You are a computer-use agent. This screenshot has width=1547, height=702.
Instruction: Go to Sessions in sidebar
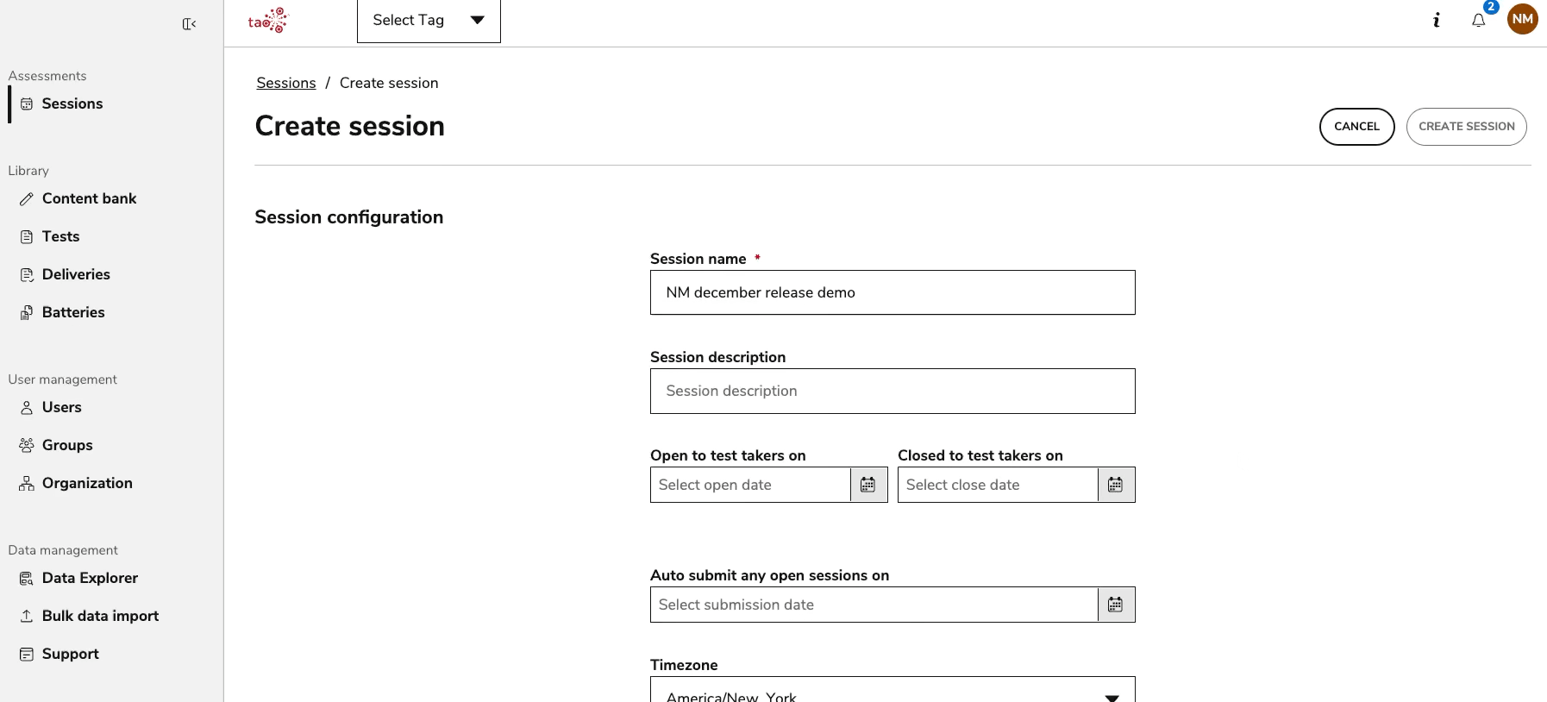tap(72, 103)
